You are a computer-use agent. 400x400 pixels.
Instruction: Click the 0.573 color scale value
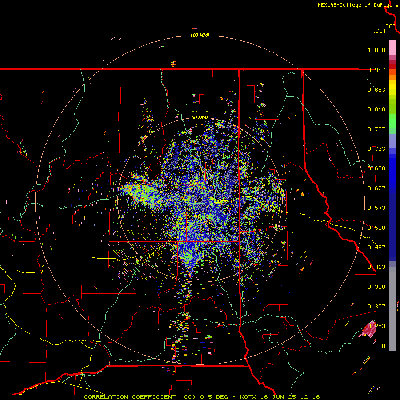point(376,208)
